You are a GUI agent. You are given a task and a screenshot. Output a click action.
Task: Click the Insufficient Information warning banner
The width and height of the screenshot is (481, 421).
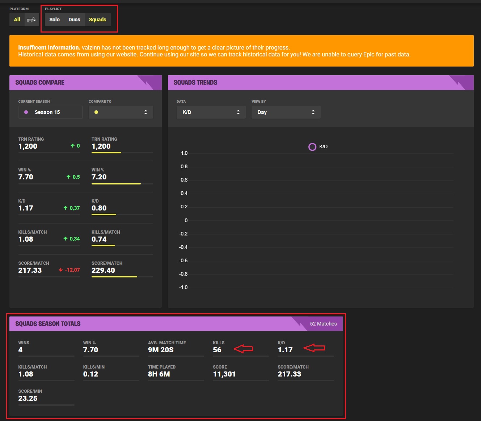(241, 51)
